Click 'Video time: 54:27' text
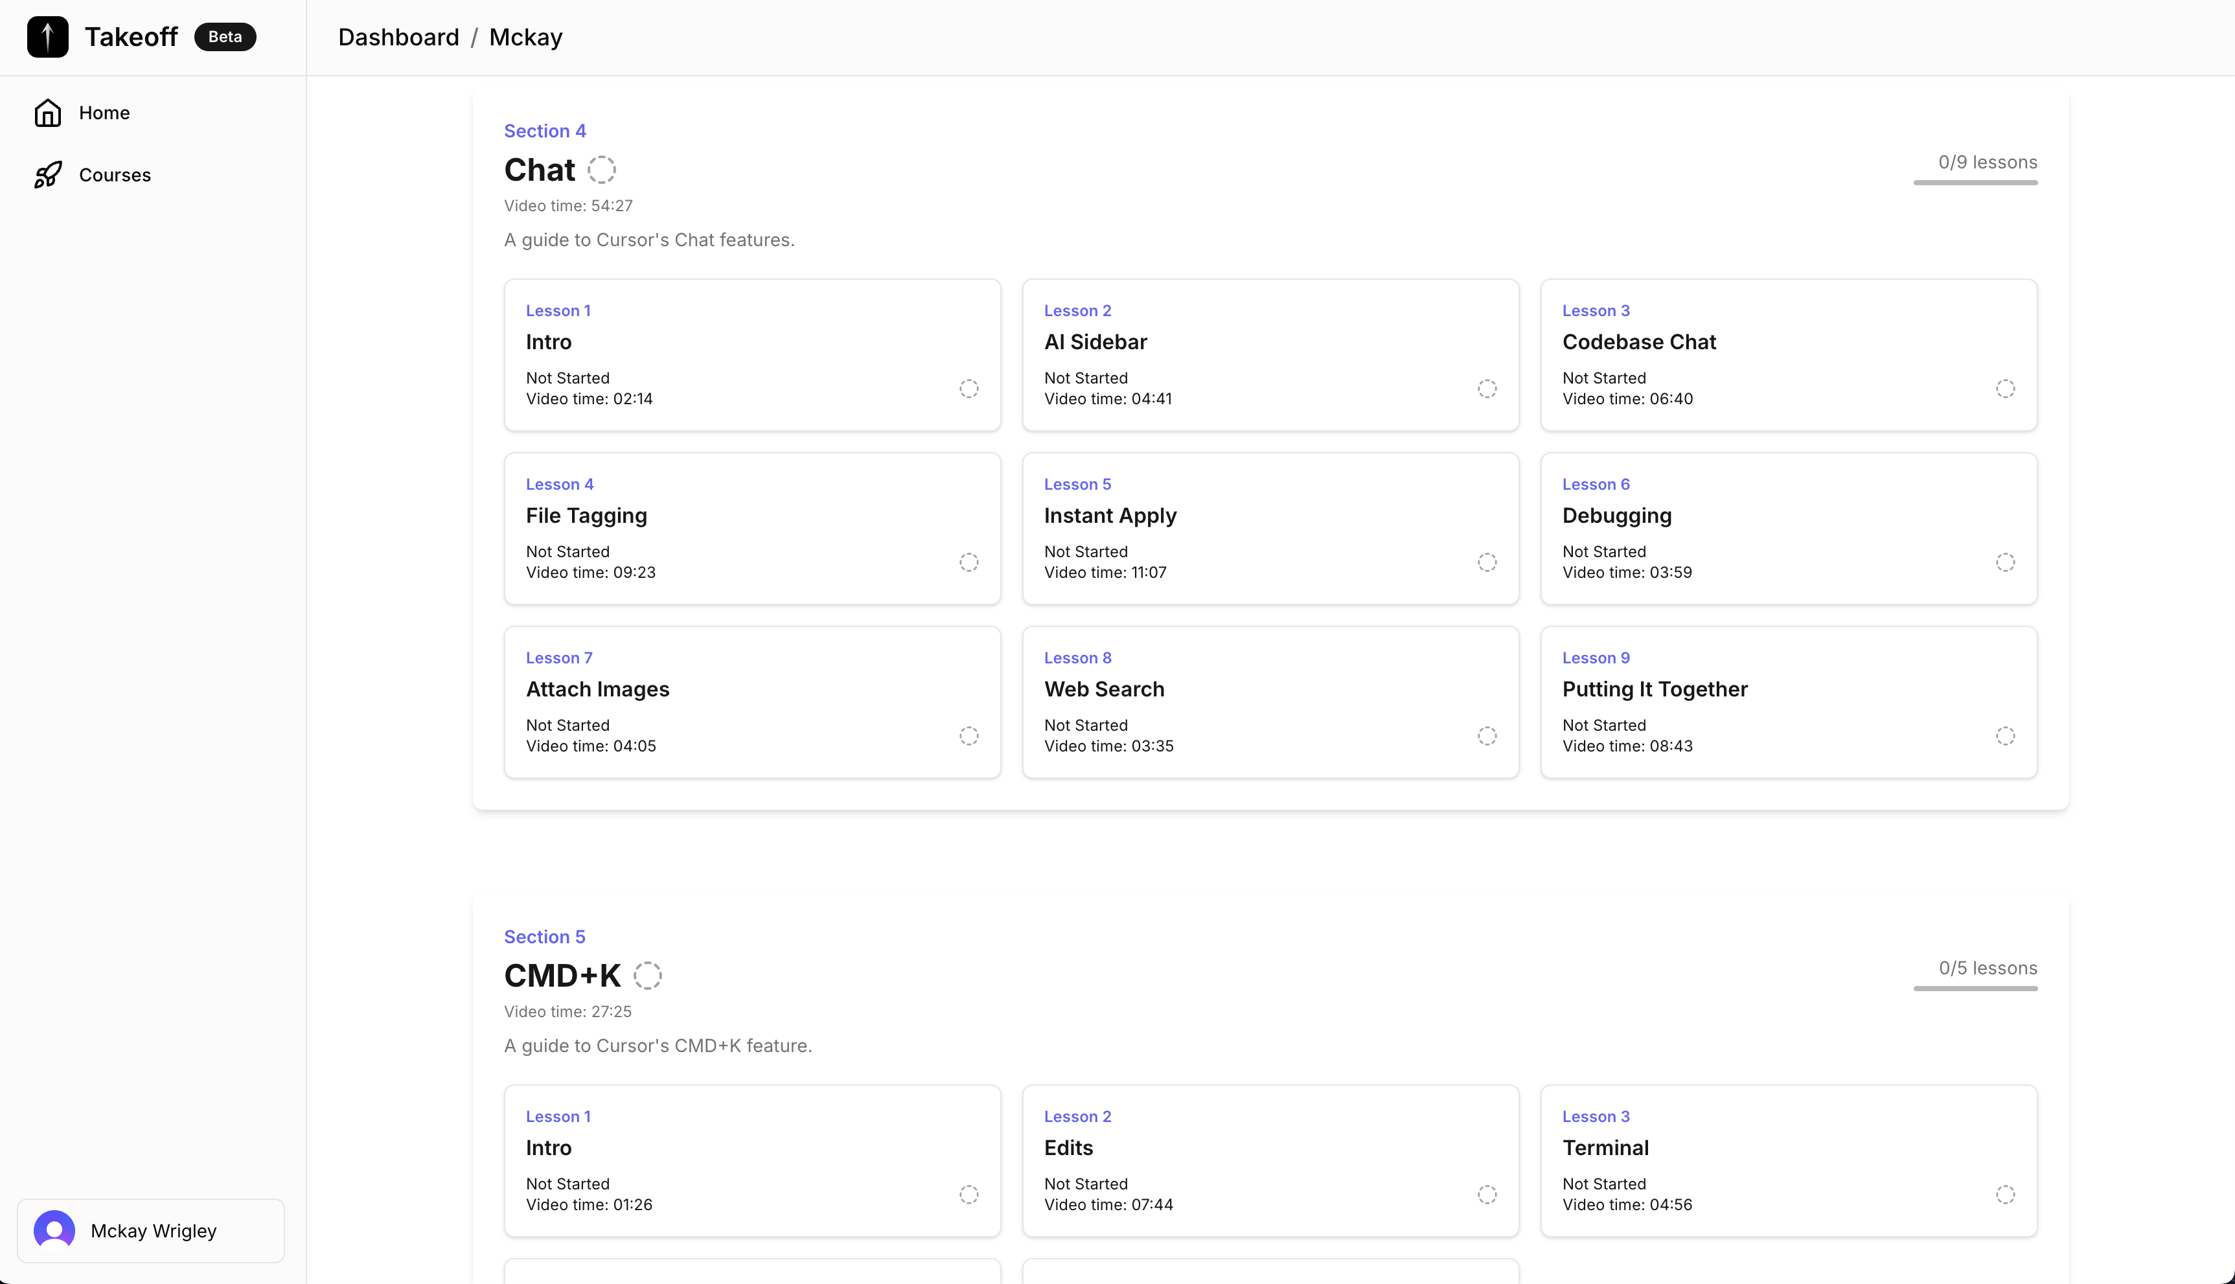Viewport: 2235px width, 1284px height. tap(569, 207)
